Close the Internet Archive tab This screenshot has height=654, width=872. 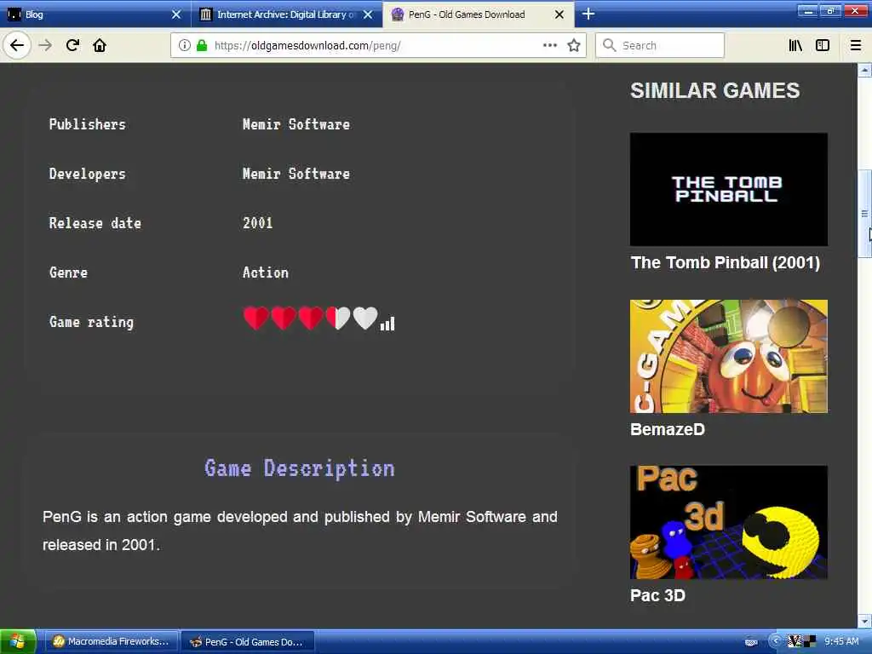368,14
